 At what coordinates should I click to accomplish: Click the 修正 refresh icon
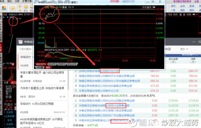tap(26, 7)
